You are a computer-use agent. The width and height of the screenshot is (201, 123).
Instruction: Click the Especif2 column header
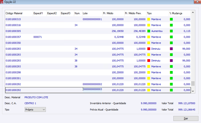tap(53, 13)
